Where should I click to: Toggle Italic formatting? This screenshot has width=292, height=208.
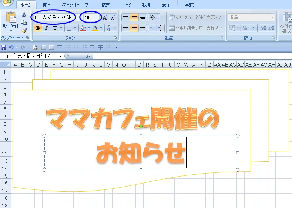[46, 28]
